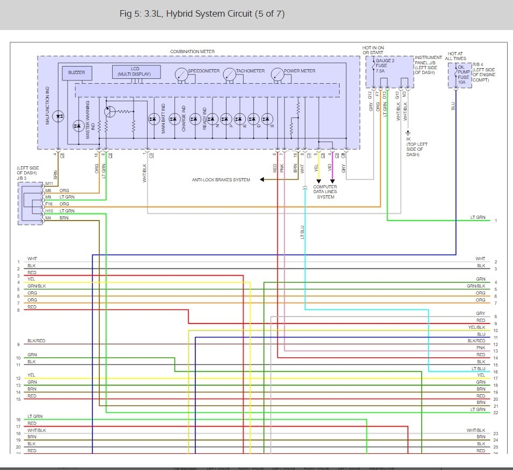The height and width of the screenshot is (470, 513).
Task: Click the HOT AT ALL TIMES label
Action: (x=456, y=56)
